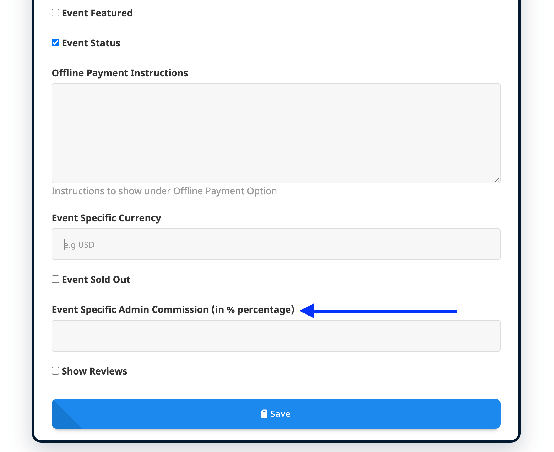Click the floppy disk icon on Save
The height and width of the screenshot is (452, 554).
[264, 414]
